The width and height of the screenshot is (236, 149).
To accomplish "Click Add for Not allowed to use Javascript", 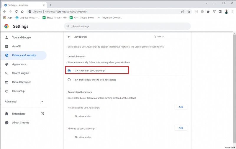I will click(181, 107).
